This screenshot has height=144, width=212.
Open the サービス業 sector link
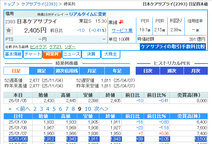122,31
